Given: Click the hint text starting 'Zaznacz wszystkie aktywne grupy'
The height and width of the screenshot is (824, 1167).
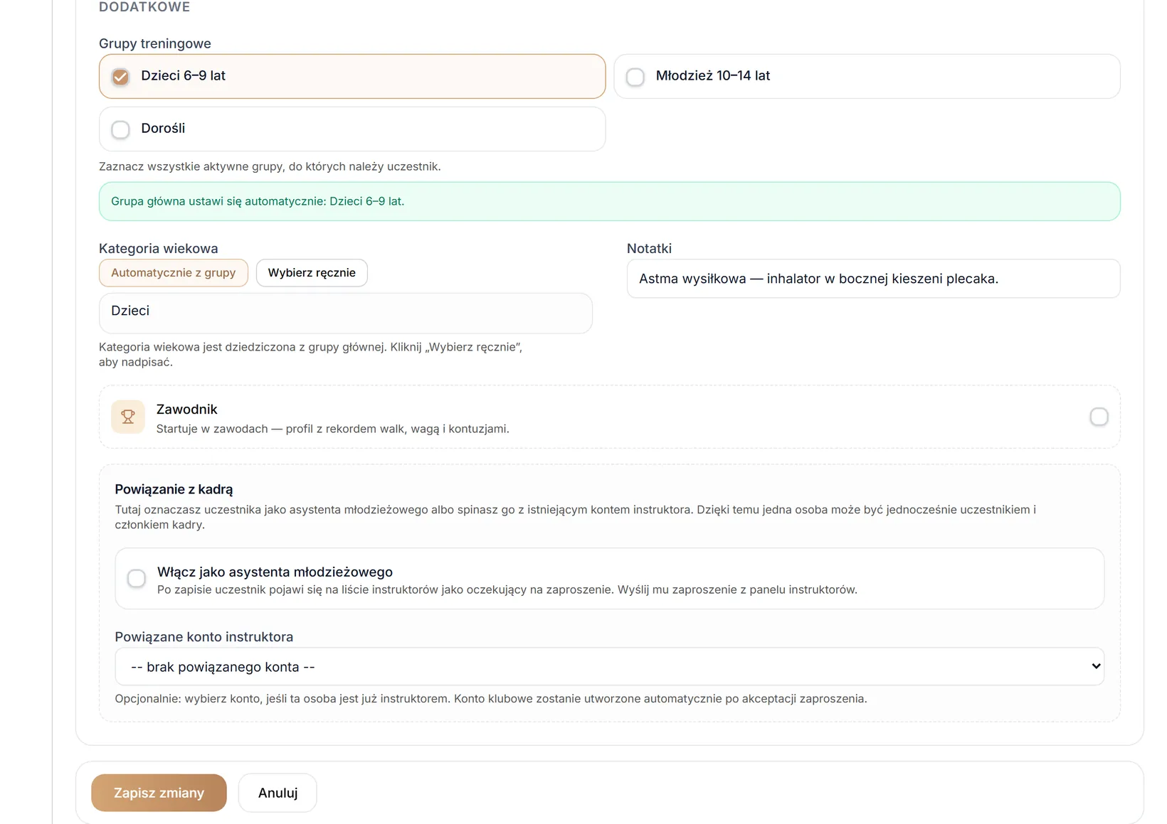Looking at the screenshot, I should point(270,166).
